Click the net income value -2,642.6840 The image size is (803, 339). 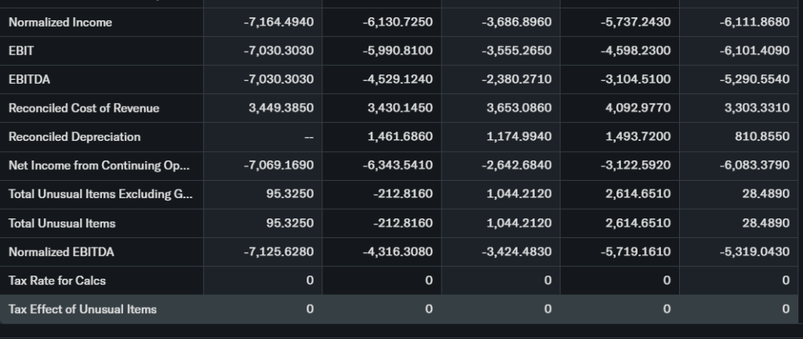click(x=517, y=165)
